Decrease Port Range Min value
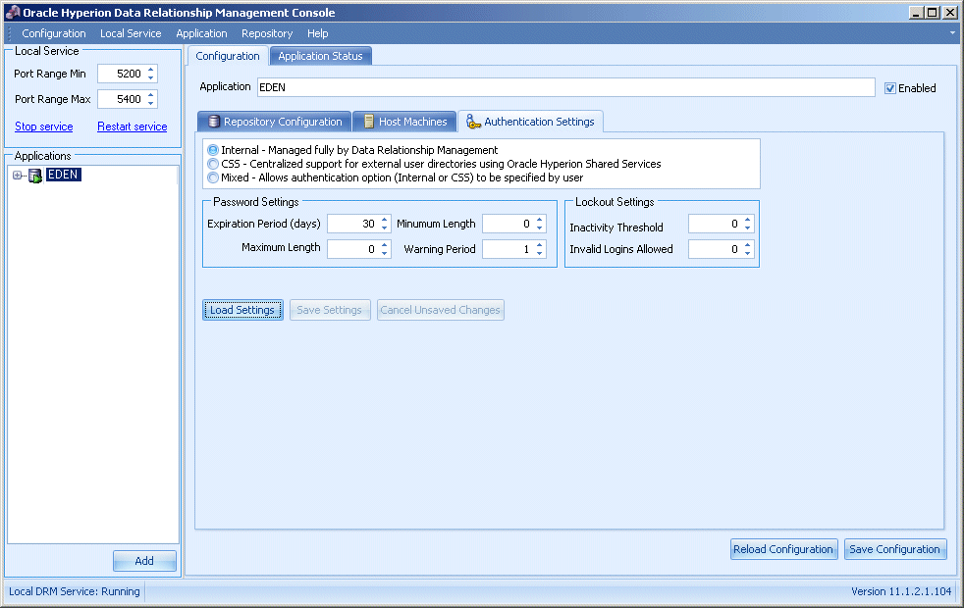The height and width of the screenshot is (608, 964). [x=150, y=78]
